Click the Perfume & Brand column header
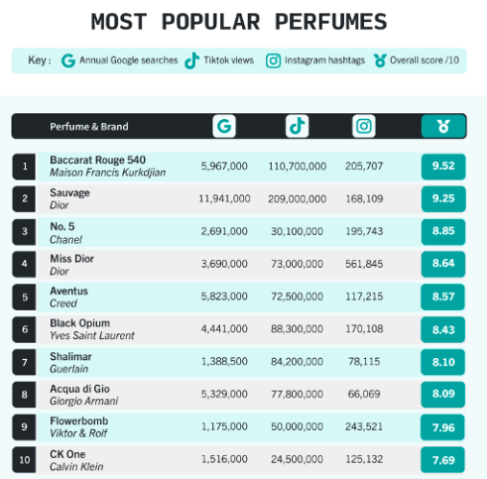 pyautogui.click(x=89, y=127)
